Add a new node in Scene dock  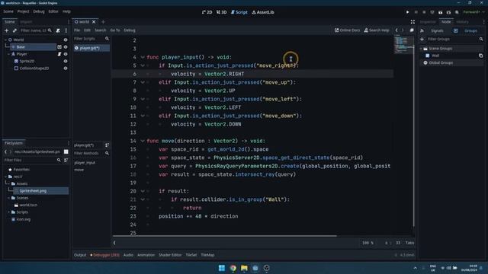[7, 30]
